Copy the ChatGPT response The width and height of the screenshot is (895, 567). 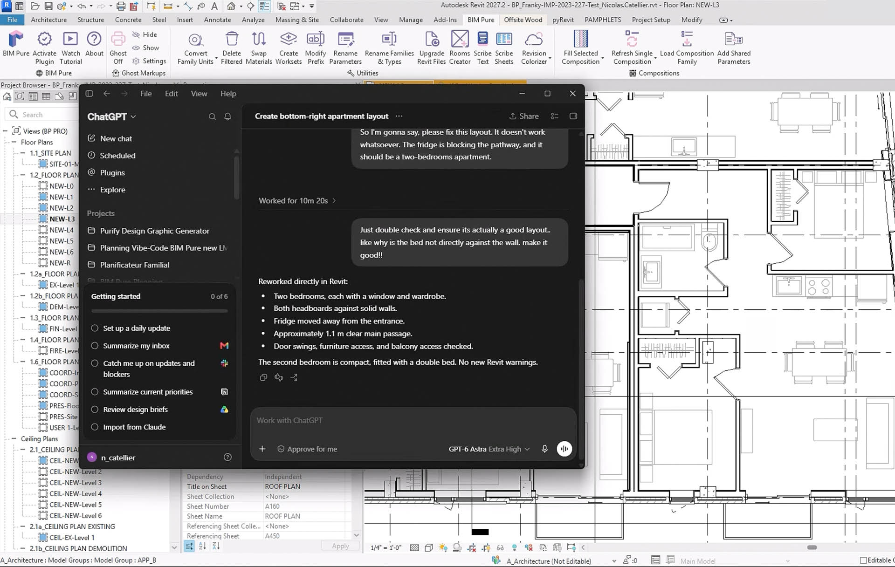point(263,377)
